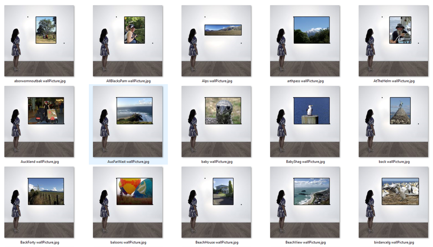
Task: Select the aborwomnoutbak wallPicture.jpg thumbnail
Action: pos(39,41)
